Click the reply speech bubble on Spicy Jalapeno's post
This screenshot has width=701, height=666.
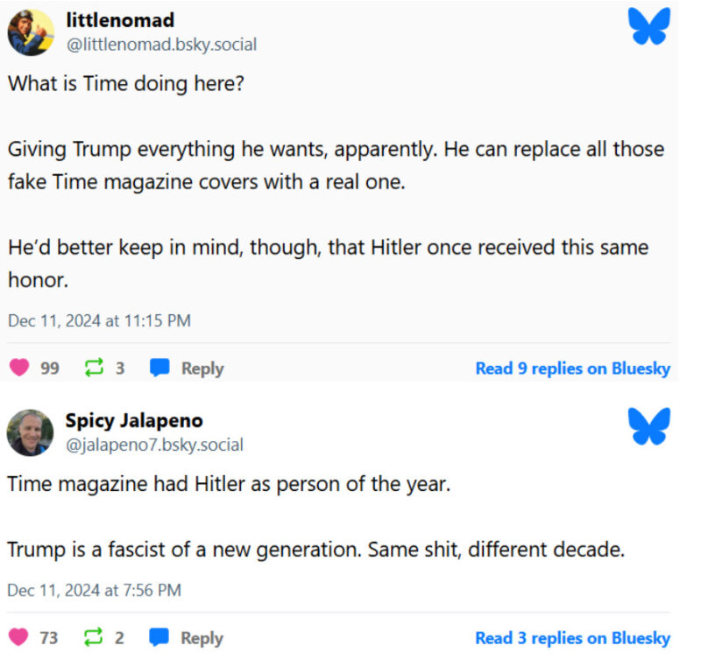coord(159,638)
